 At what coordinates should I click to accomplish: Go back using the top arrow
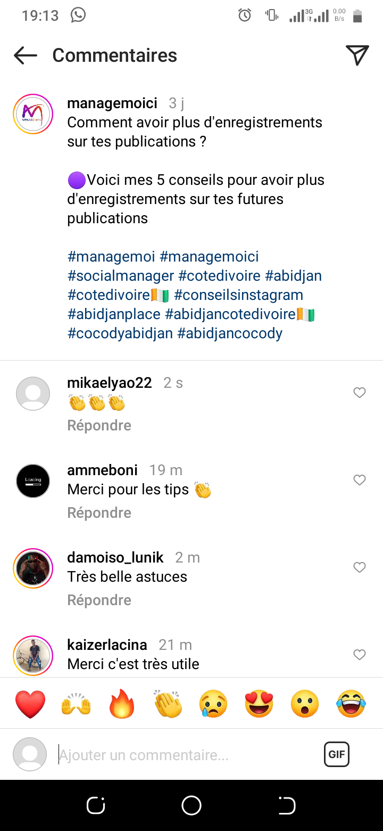(26, 55)
